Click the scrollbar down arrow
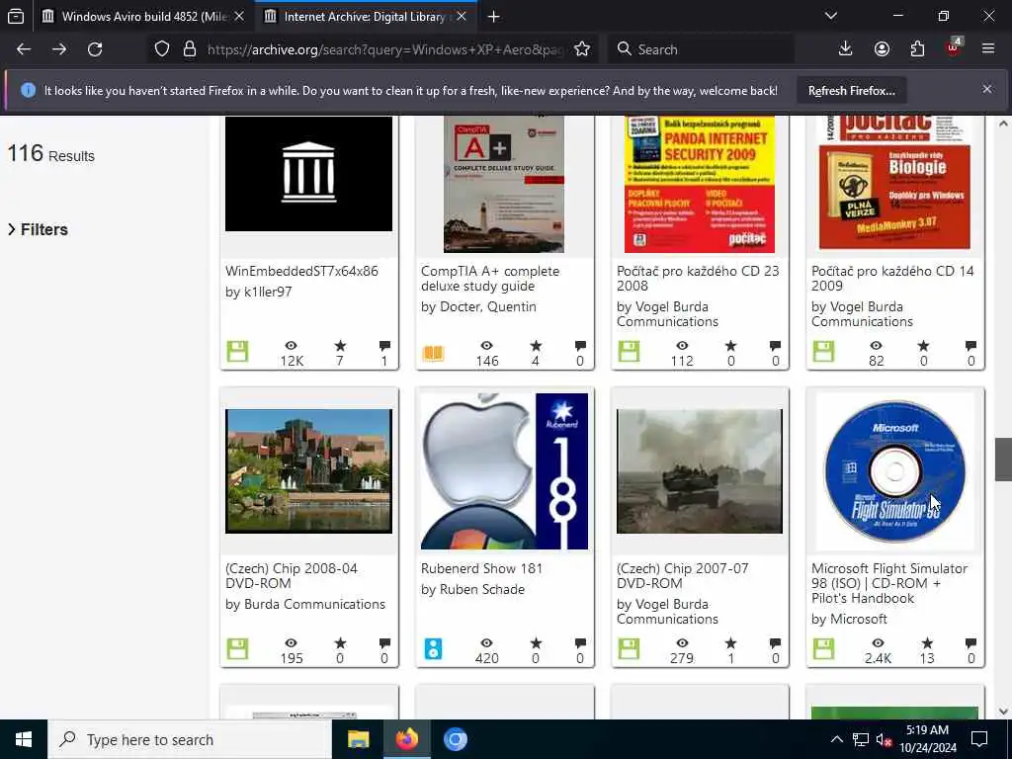 [1003, 712]
